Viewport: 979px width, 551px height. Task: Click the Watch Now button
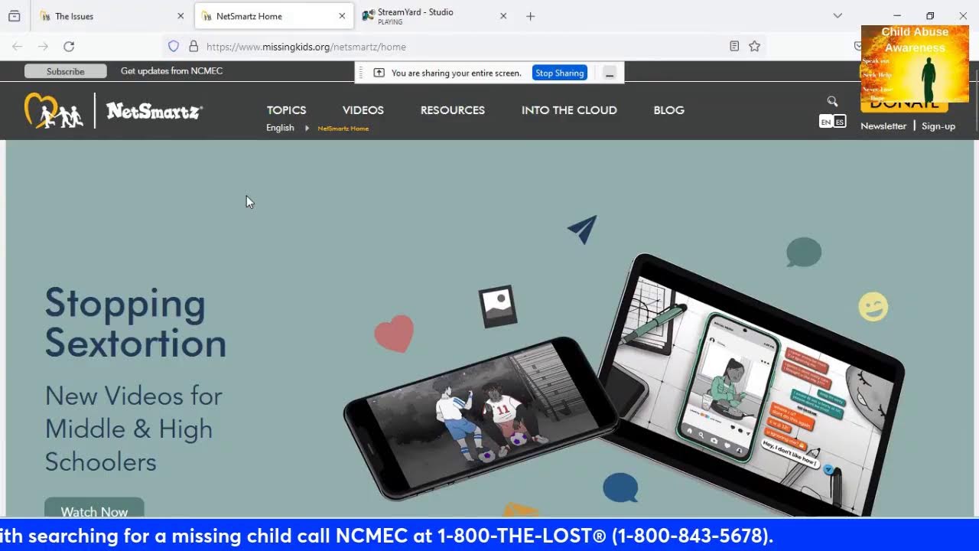pos(94,511)
